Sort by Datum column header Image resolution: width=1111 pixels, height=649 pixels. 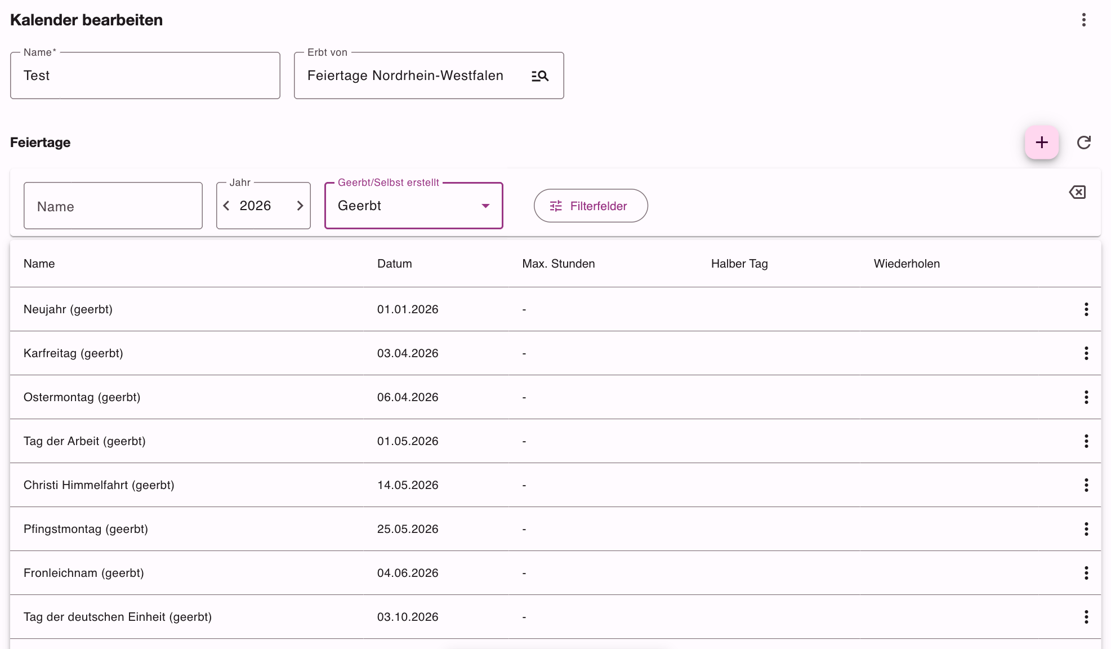[395, 264]
